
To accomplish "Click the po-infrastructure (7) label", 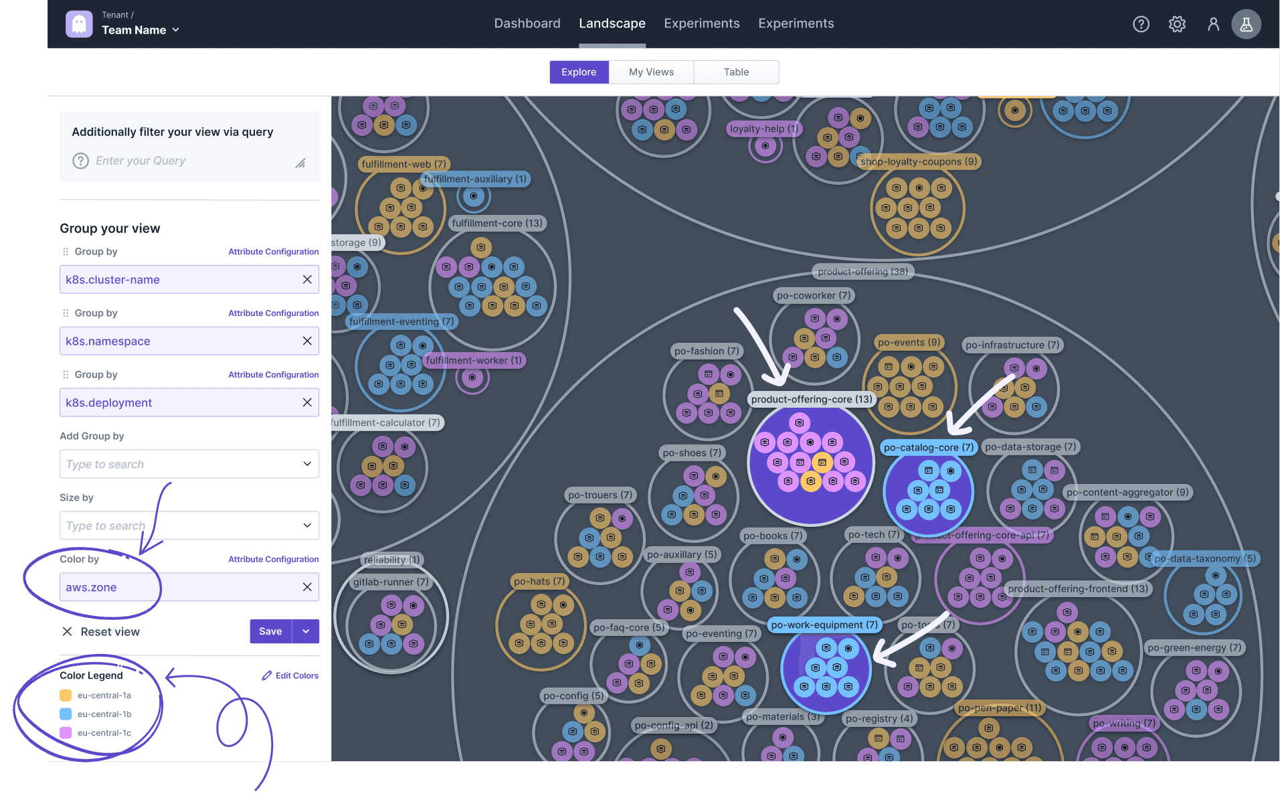I will [1012, 345].
